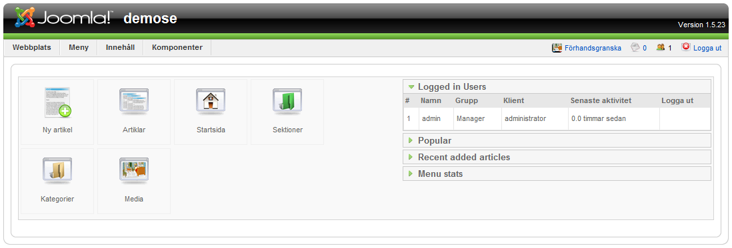Open the Komponenter menu
The height and width of the screenshot is (248, 732).
click(177, 47)
